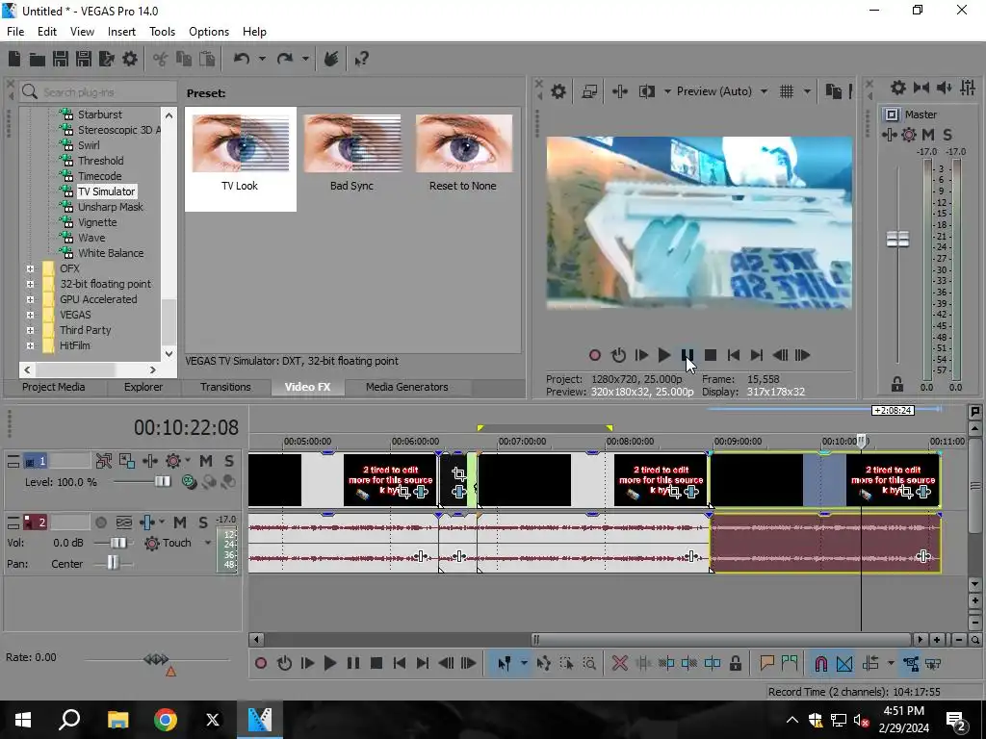Toggle Enable Snapping magnet icon

(820, 663)
